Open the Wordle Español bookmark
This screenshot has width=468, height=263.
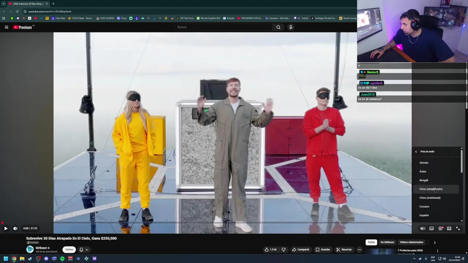[208, 18]
